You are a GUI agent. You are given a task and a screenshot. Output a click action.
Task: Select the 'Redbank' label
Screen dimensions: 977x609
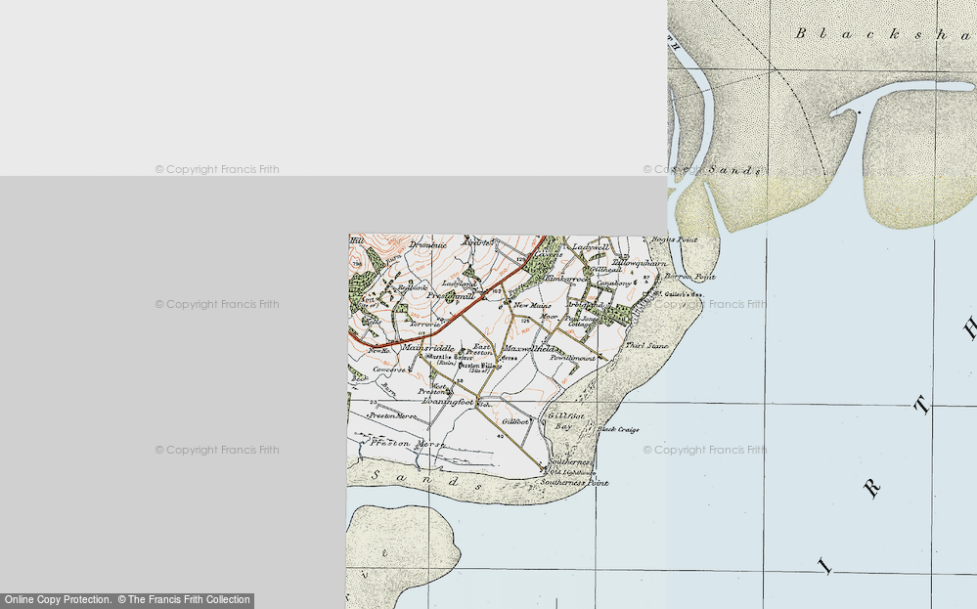pyautogui.click(x=411, y=287)
